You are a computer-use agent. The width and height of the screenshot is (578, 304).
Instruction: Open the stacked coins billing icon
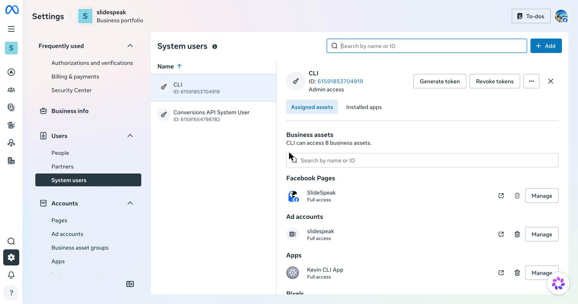[x=11, y=161]
